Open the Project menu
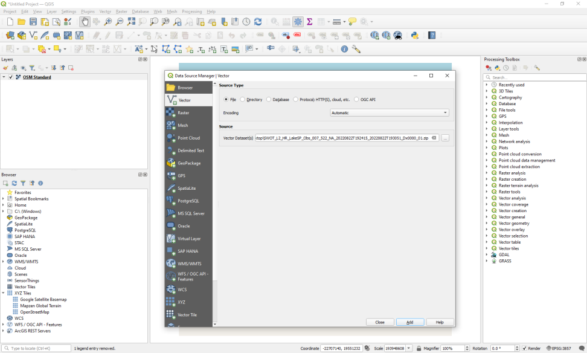Viewport: 587px width, 353px height. pyautogui.click(x=10, y=11)
